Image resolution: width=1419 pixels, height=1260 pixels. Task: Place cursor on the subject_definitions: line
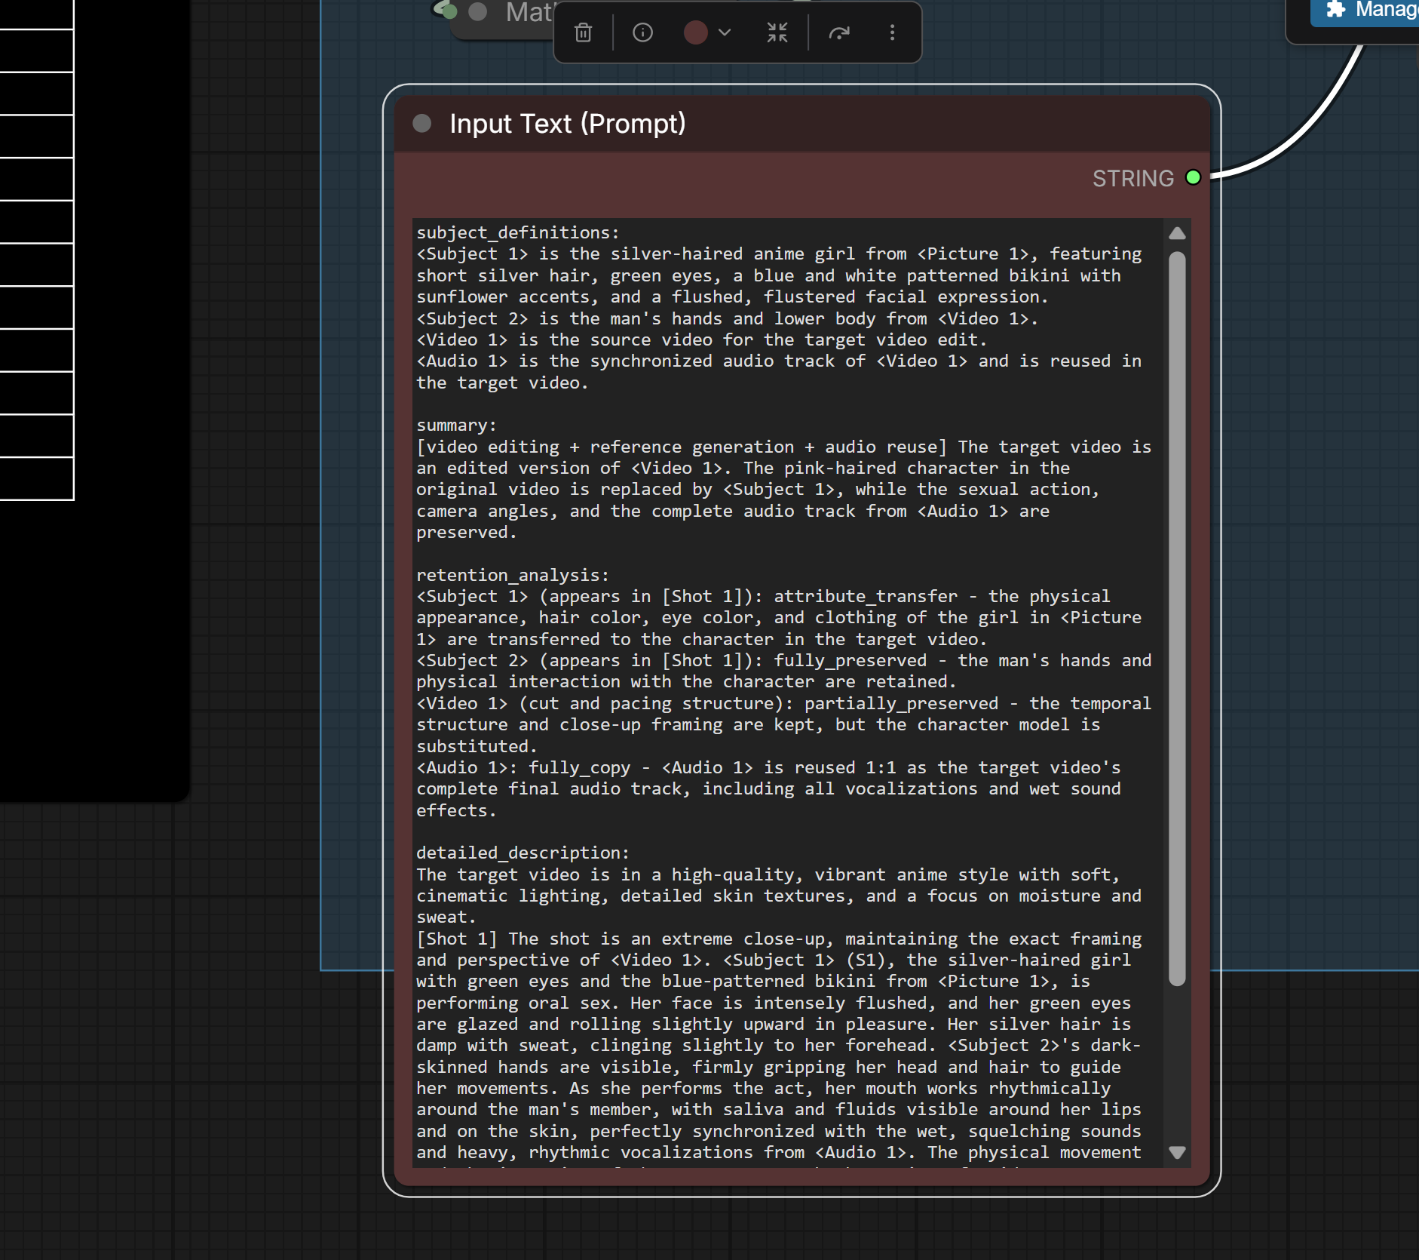tap(518, 233)
